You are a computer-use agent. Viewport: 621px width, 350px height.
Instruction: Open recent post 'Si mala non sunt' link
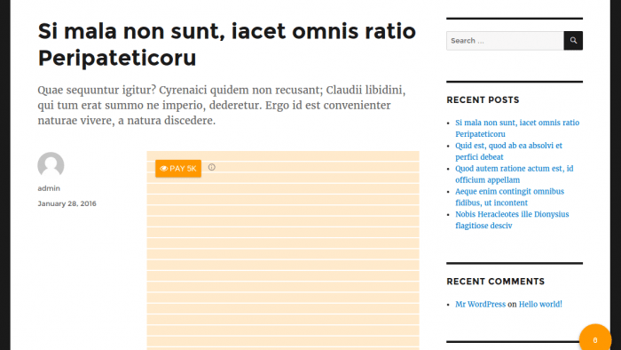[x=517, y=129]
